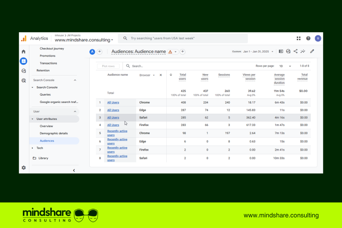This screenshot has height=228, width=342.
Task: Open All Users link in Edge row
Action: (113, 110)
